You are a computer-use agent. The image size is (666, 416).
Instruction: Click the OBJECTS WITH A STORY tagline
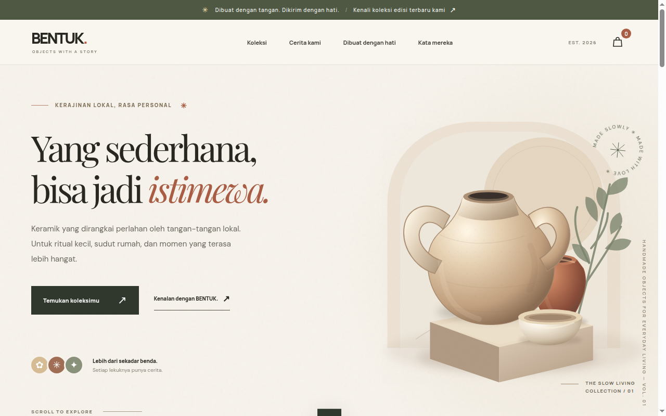tap(65, 52)
